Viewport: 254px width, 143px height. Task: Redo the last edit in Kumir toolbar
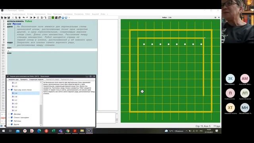27,17
